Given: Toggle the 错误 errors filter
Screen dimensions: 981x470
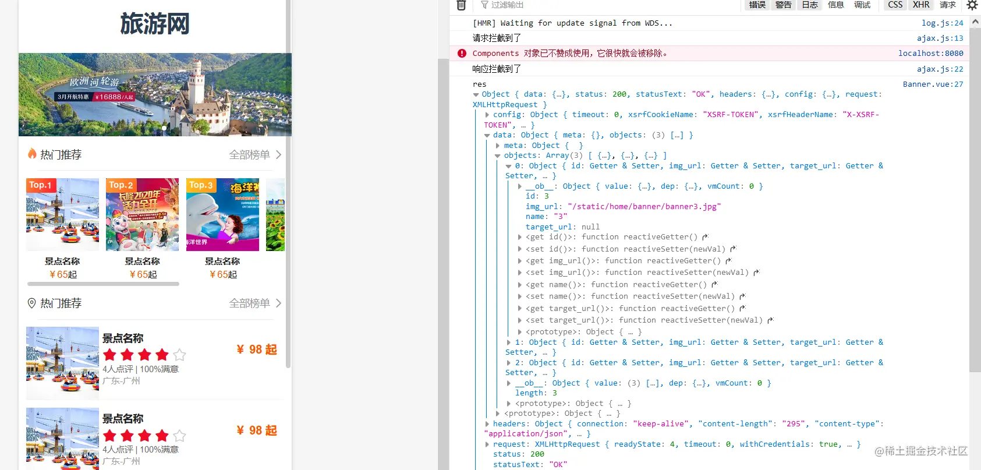Looking at the screenshot, I should 757,5.
